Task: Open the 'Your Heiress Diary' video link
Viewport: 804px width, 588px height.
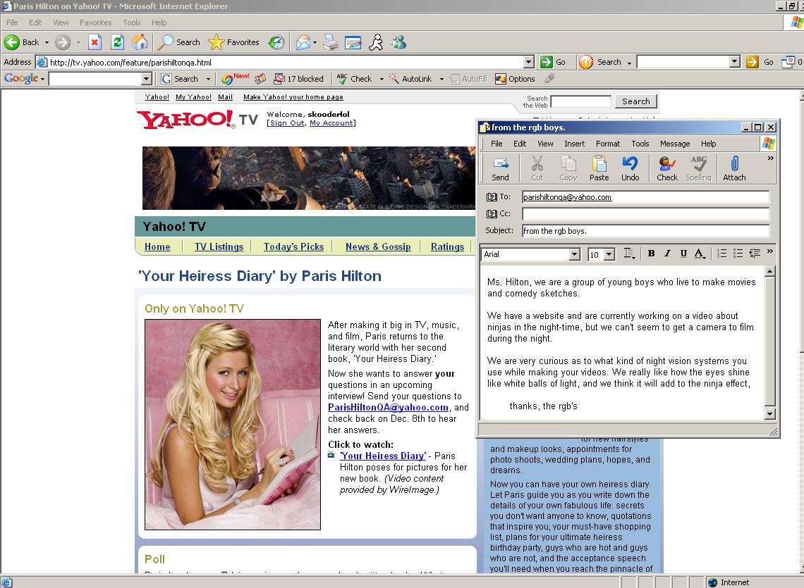Action: click(x=383, y=456)
